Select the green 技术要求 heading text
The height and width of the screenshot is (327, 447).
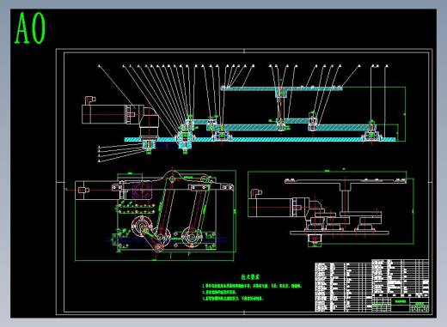pos(250,276)
